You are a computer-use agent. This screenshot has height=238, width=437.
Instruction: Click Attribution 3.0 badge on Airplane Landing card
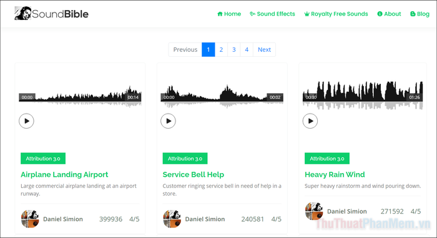click(43, 159)
